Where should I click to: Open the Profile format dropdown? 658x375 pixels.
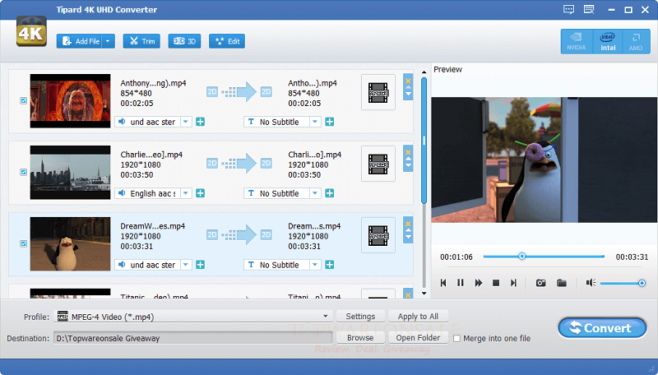tap(325, 317)
